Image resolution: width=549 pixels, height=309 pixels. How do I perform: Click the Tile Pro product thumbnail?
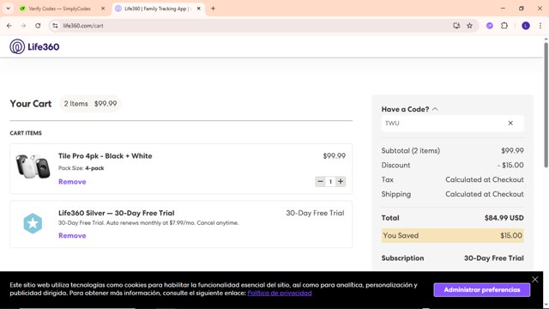pos(33,166)
